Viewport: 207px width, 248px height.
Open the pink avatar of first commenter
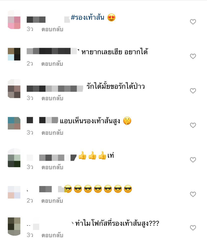click(14, 19)
